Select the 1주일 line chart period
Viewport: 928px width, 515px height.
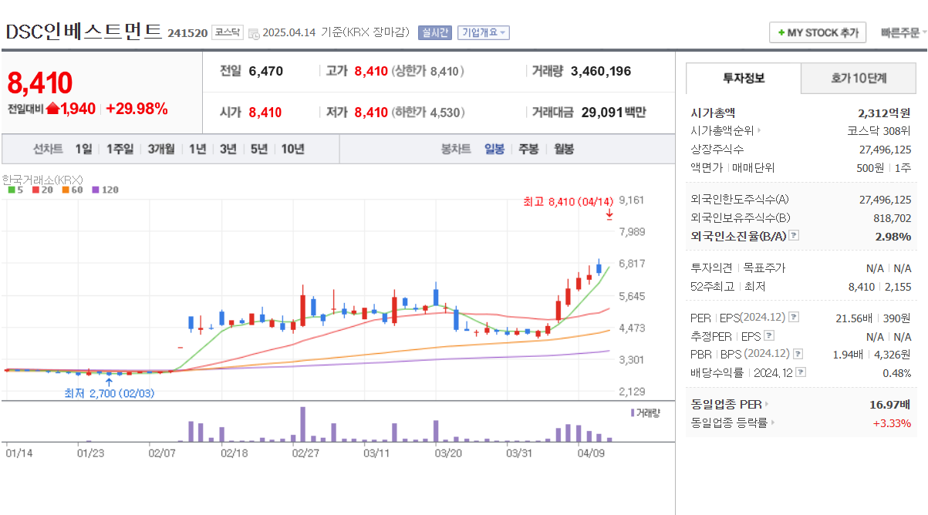point(120,149)
